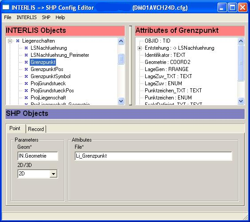250x222 pixels.
Task: Click the Liegenschaften topic icon
Action: [18, 41]
